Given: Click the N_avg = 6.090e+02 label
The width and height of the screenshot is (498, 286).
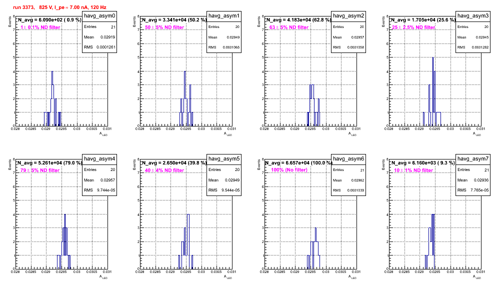Looking at the screenshot, I should 49,20.
